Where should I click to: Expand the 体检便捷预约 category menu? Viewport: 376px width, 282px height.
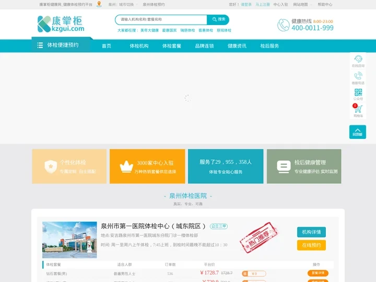(x=61, y=45)
